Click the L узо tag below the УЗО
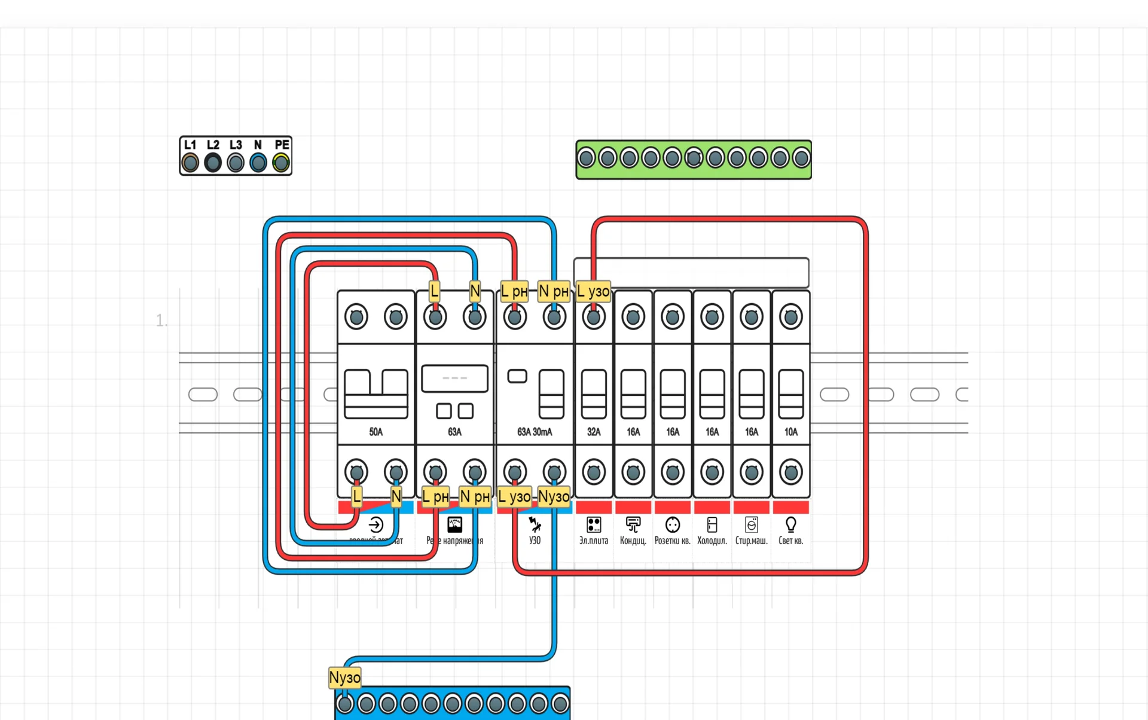This screenshot has width=1148, height=720. coord(514,496)
